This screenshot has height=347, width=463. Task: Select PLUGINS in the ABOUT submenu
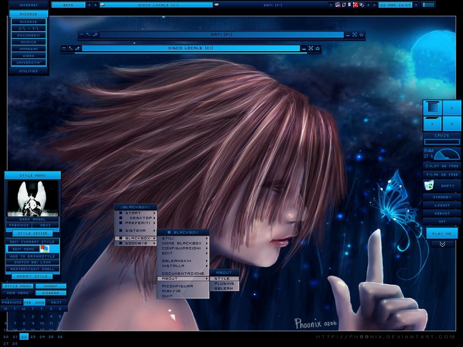coord(224,283)
